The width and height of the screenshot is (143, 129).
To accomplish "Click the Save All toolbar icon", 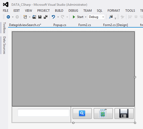I will pos(46,17).
